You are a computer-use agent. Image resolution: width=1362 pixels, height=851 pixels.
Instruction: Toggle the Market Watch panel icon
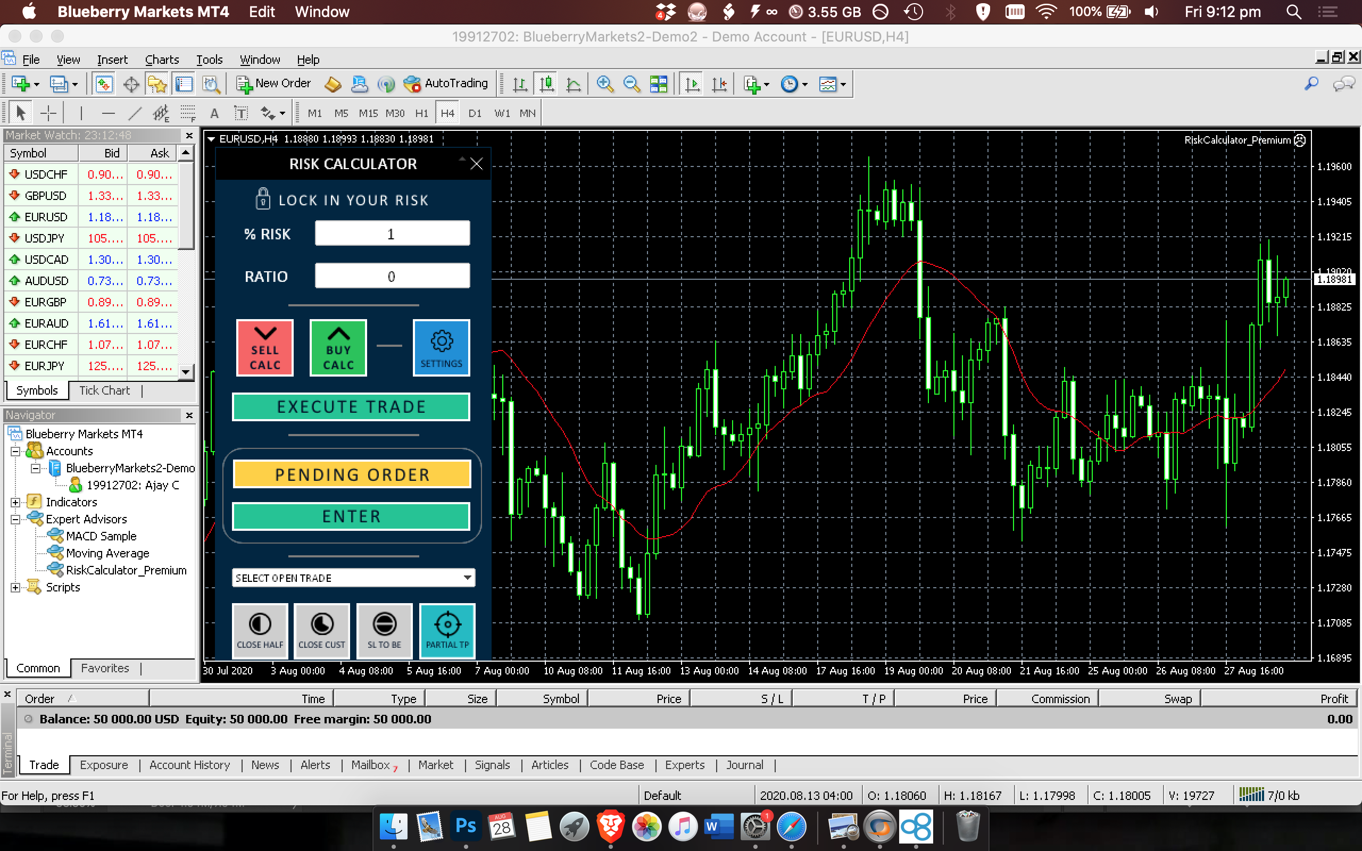(x=103, y=84)
